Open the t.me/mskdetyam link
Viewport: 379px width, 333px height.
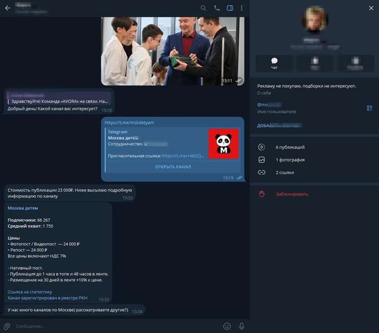click(x=129, y=123)
